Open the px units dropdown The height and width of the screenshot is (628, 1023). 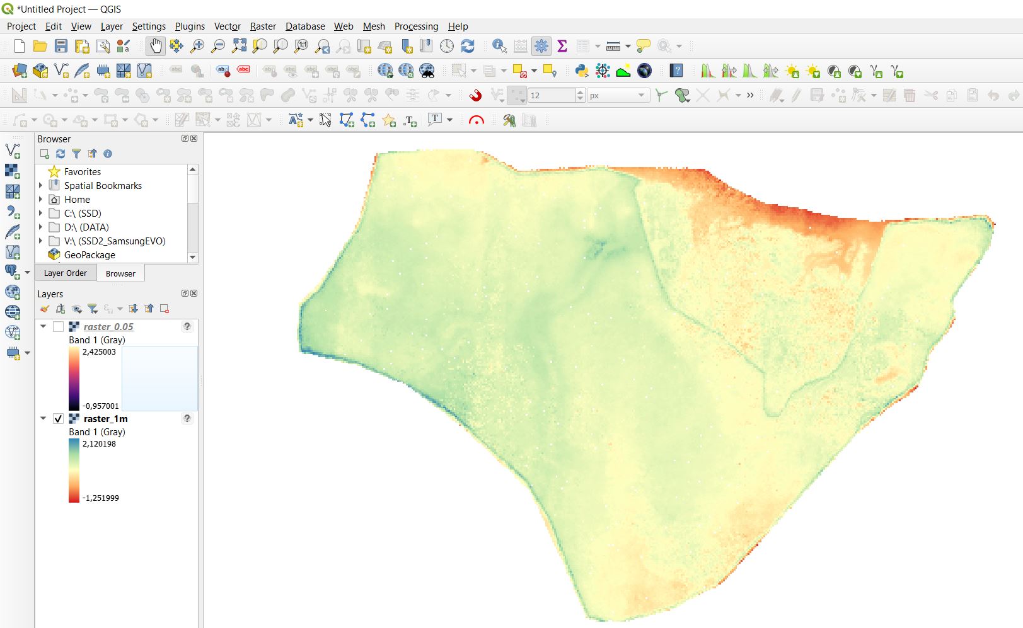click(x=641, y=95)
